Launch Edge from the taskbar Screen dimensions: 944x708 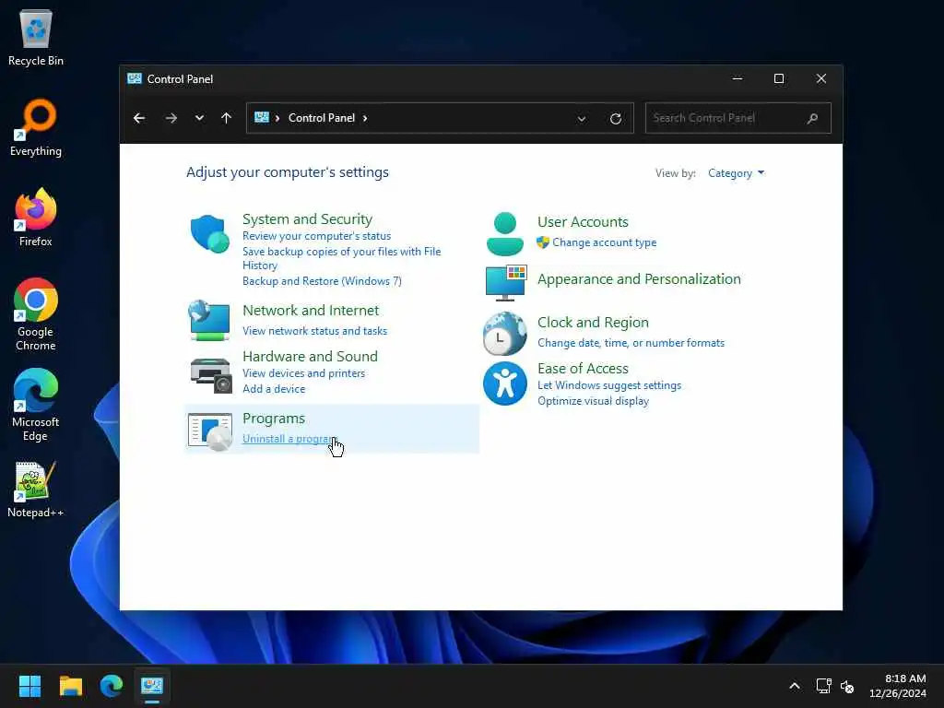112,686
